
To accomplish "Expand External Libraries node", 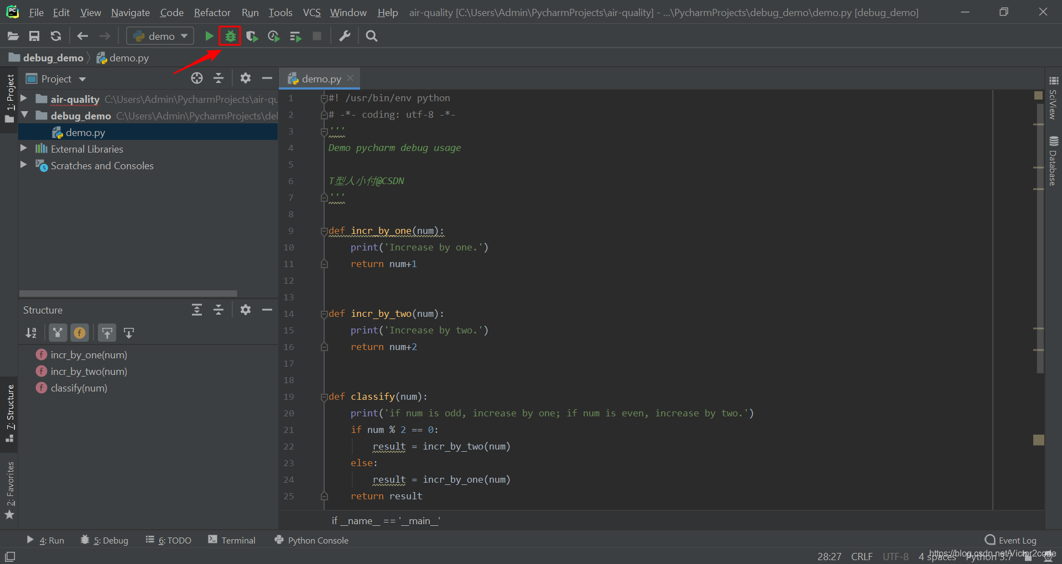I will click(24, 148).
